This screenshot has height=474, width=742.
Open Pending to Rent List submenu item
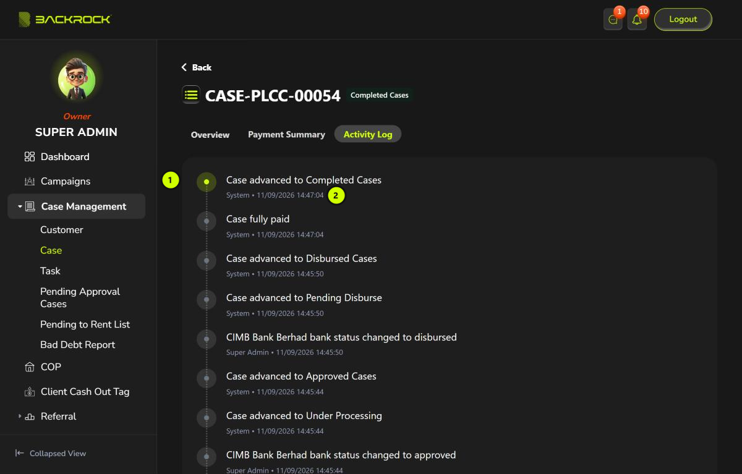click(85, 324)
